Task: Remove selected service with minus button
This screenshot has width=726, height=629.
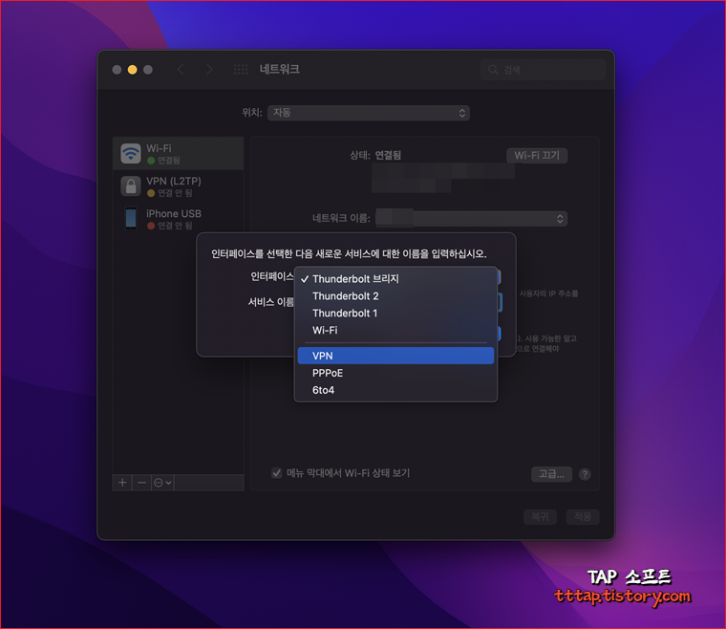Action: tap(141, 483)
